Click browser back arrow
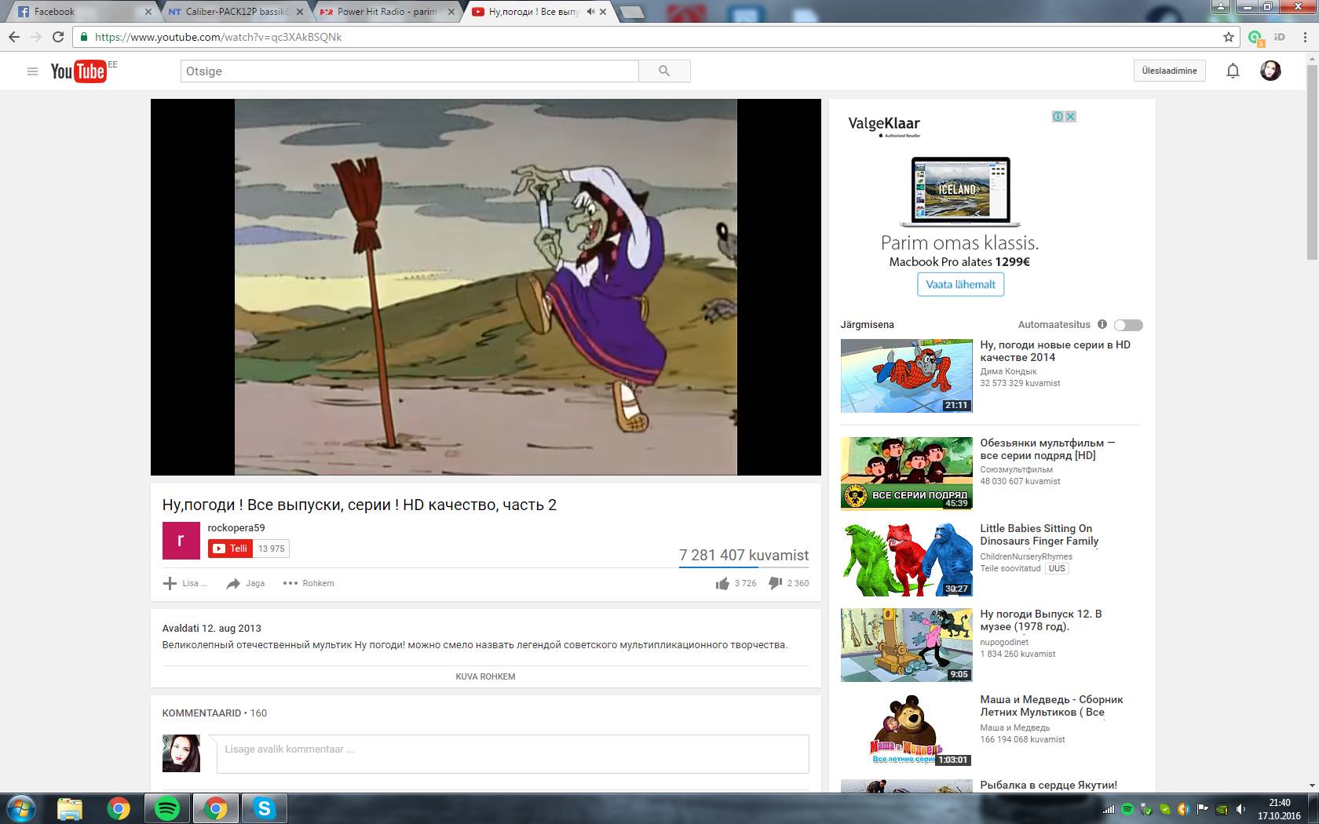 coord(13,37)
